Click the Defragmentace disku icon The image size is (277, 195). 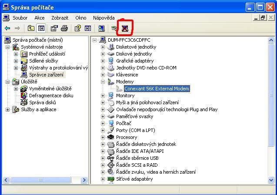[x=24, y=96]
